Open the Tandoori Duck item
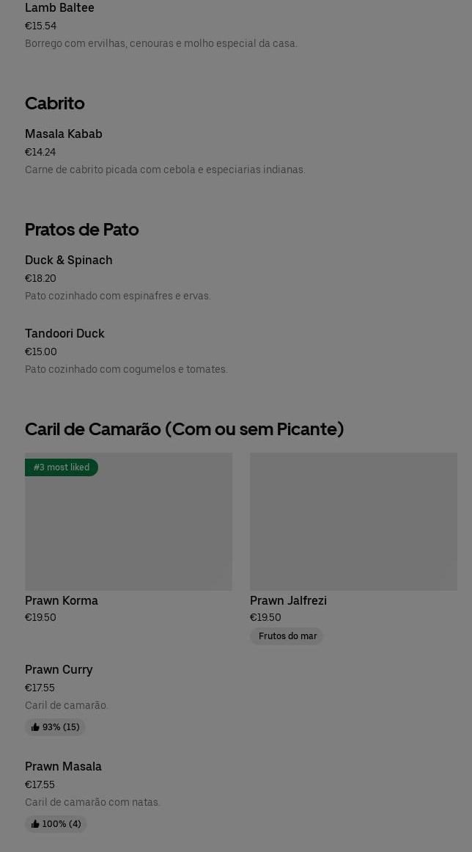This screenshot has width=472, height=852. click(x=64, y=334)
